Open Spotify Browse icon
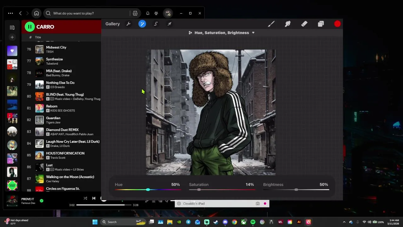Screen dimensions: 403x227 click(135, 13)
